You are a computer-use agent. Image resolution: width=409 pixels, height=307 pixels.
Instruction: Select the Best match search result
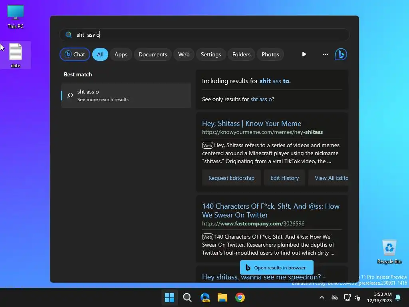coord(126,95)
